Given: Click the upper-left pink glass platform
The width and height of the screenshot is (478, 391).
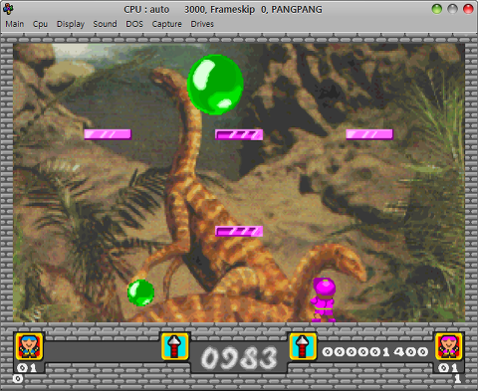Looking at the screenshot, I should pyautogui.click(x=108, y=134).
